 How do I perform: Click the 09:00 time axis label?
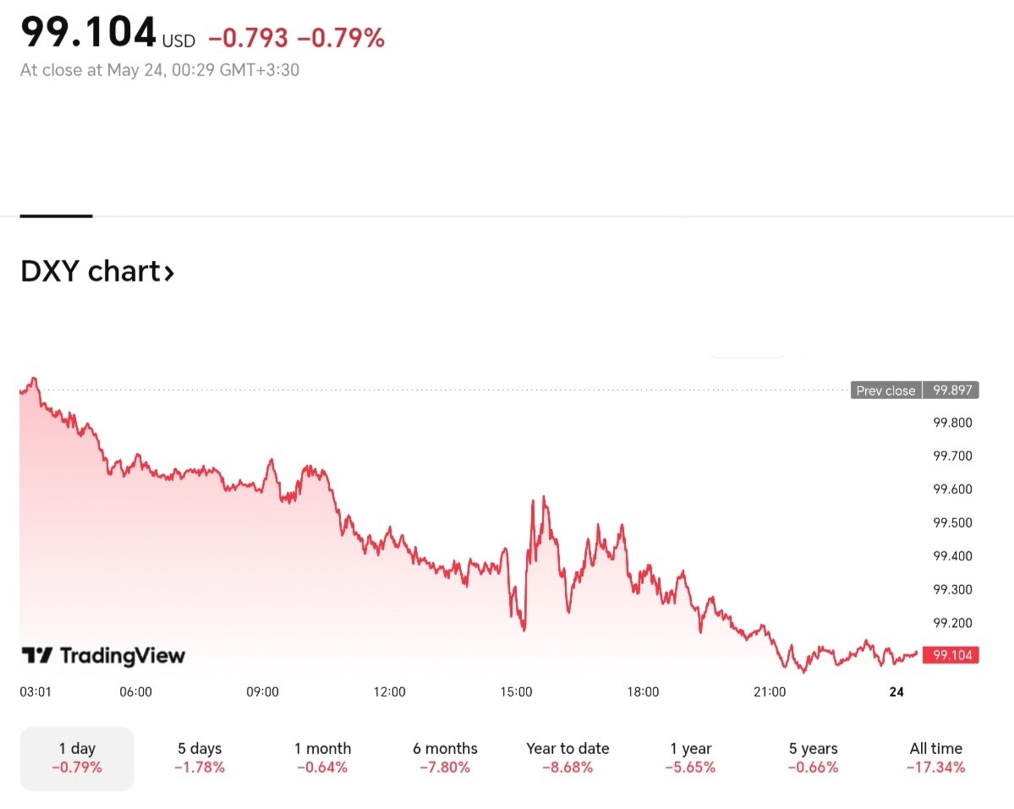click(x=262, y=691)
